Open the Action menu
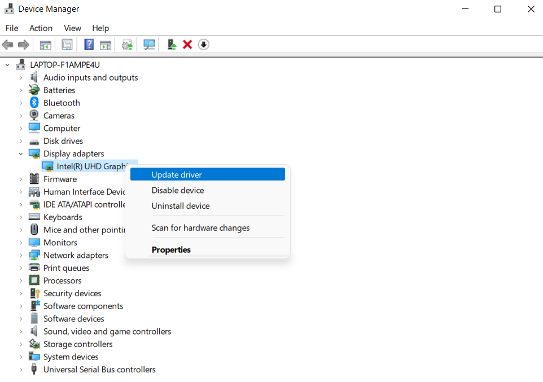This screenshot has width=543, height=382. coord(41,28)
